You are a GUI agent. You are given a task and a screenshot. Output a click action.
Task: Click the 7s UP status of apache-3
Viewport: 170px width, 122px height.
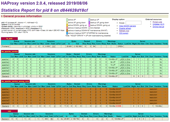(x=113, y=65)
